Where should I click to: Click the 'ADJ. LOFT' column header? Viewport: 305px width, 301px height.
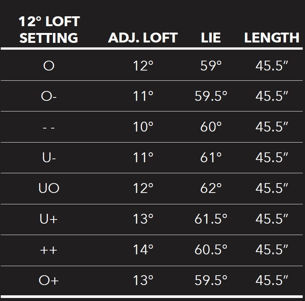(x=143, y=38)
